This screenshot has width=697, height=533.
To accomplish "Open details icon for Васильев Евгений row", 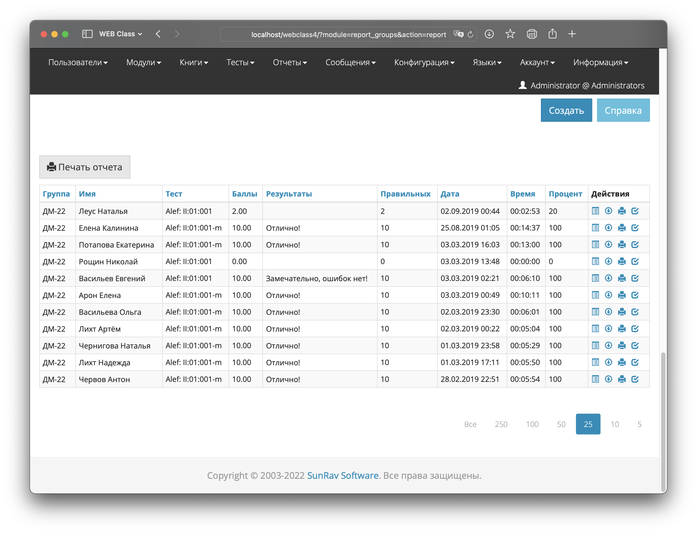I will click(595, 278).
